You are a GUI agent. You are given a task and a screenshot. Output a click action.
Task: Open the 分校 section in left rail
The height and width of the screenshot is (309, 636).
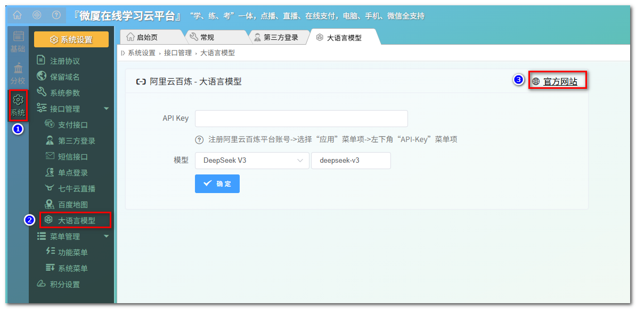18,74
